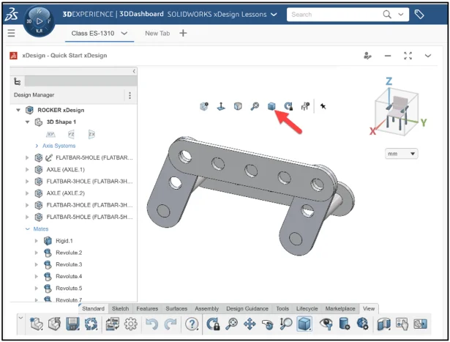Open the Sketch tab
450x342 pixels.
pos(120,308)
